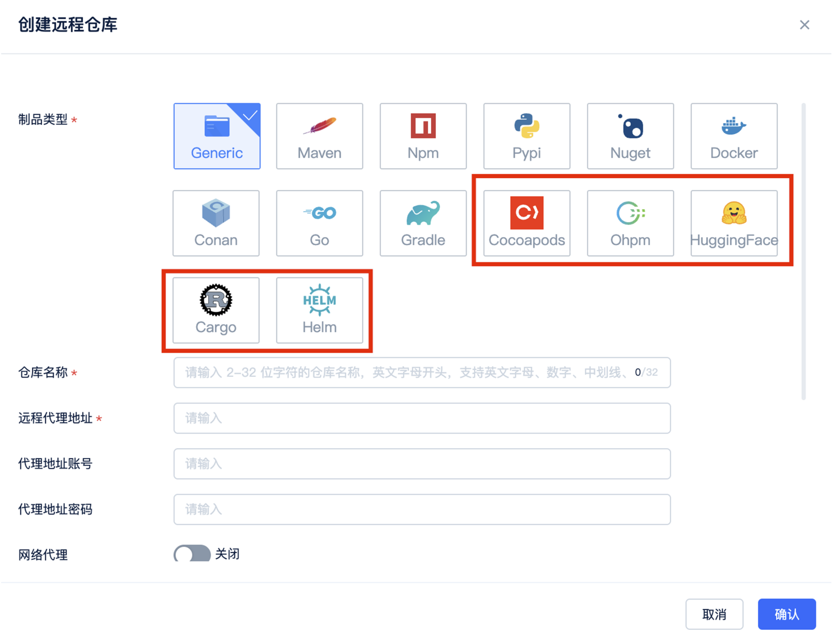Pick the Cargo artifact type
This screenshot has width=832, height=639.
coord(216,310)
